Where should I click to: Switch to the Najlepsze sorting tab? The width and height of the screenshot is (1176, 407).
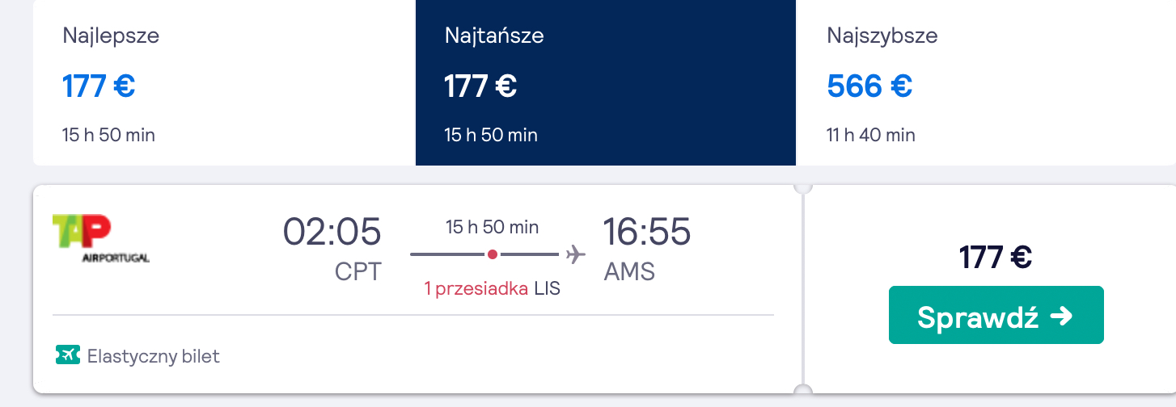click(x=224, y=82)
